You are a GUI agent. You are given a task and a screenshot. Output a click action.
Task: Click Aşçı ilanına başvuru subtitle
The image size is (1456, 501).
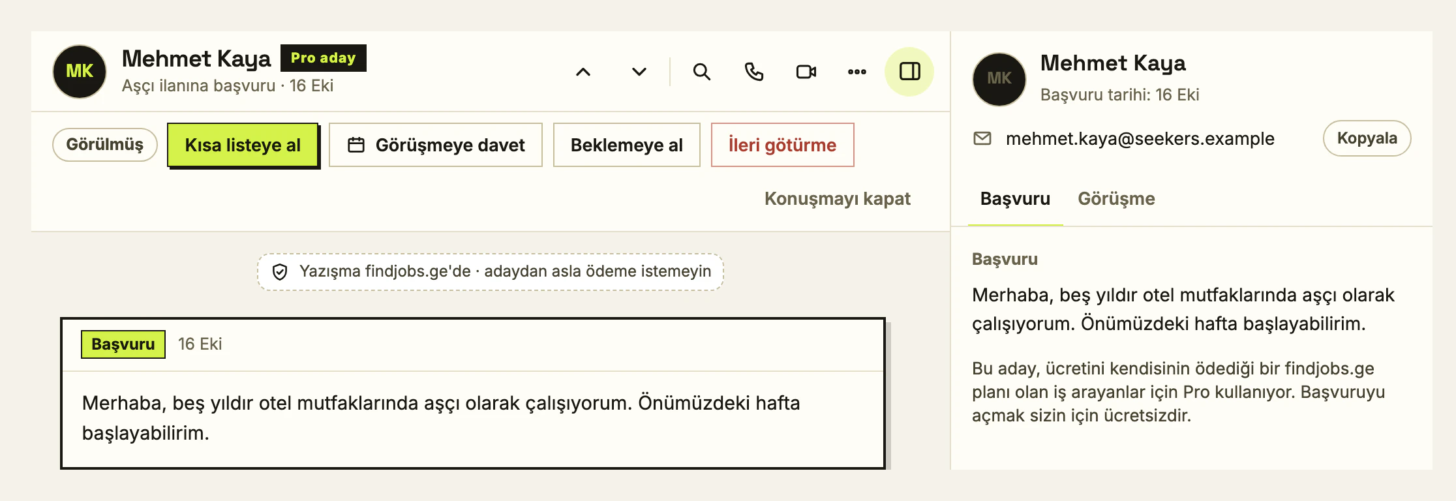point(228,86)
